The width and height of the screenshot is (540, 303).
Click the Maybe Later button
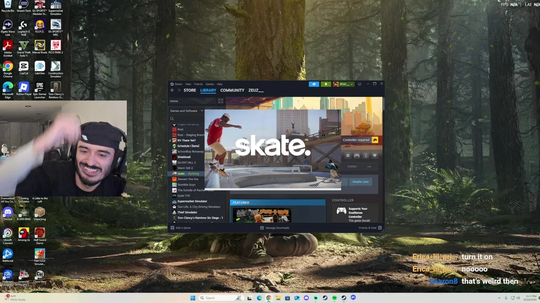click(361, 182)
